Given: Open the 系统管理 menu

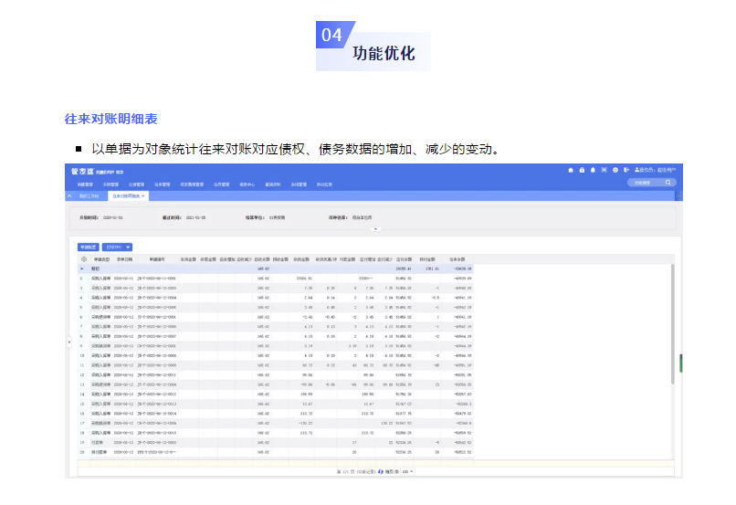Looking at the screenshot, I should click(299, 184).
